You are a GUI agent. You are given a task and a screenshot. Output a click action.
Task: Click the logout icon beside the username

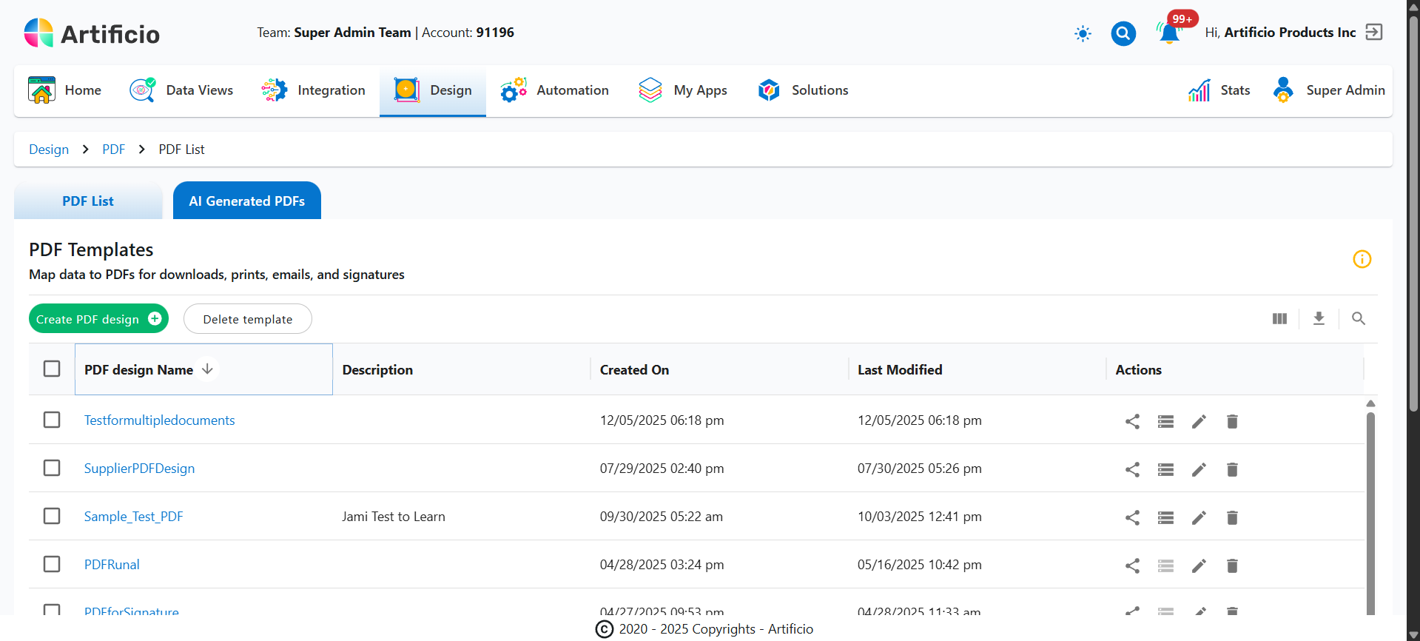1373,32
